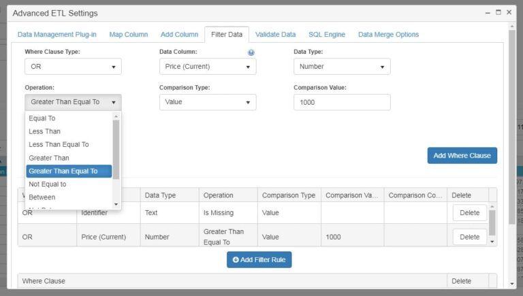
Task: Open the Comparison Type dropdown
Action: [208, 102]
